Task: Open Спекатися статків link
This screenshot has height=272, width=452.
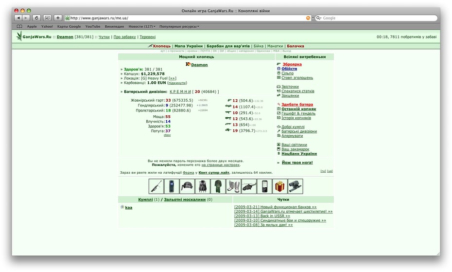Action: click(298, 91)
